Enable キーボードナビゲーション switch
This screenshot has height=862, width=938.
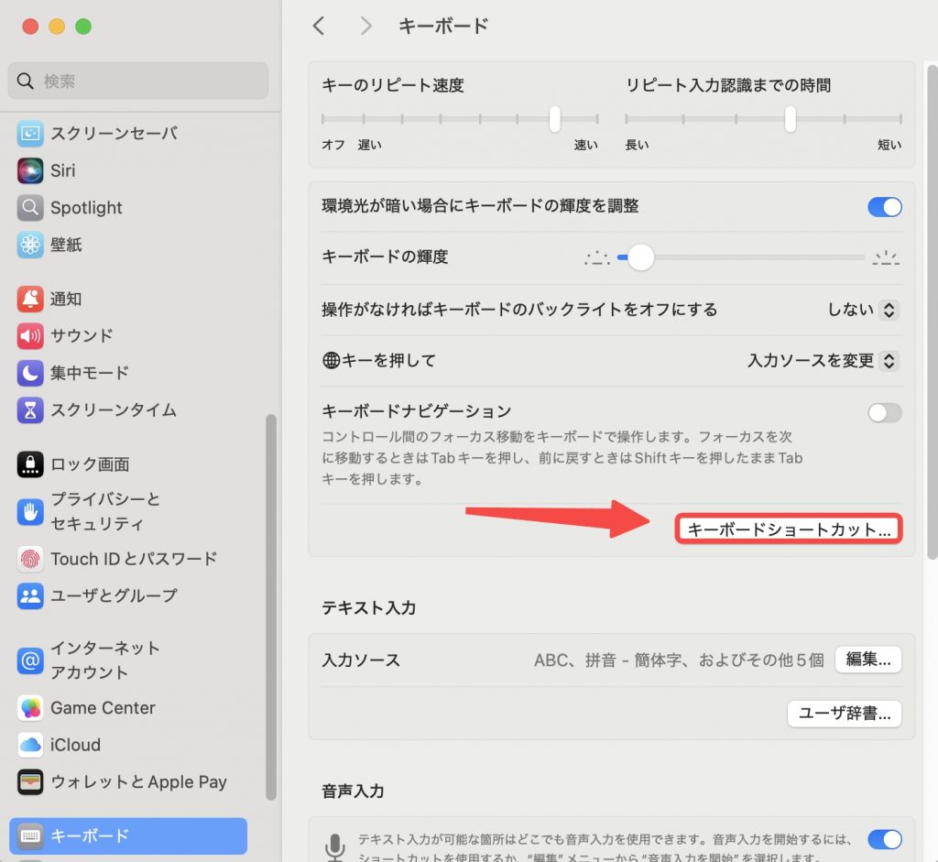[x=885, y=412]
